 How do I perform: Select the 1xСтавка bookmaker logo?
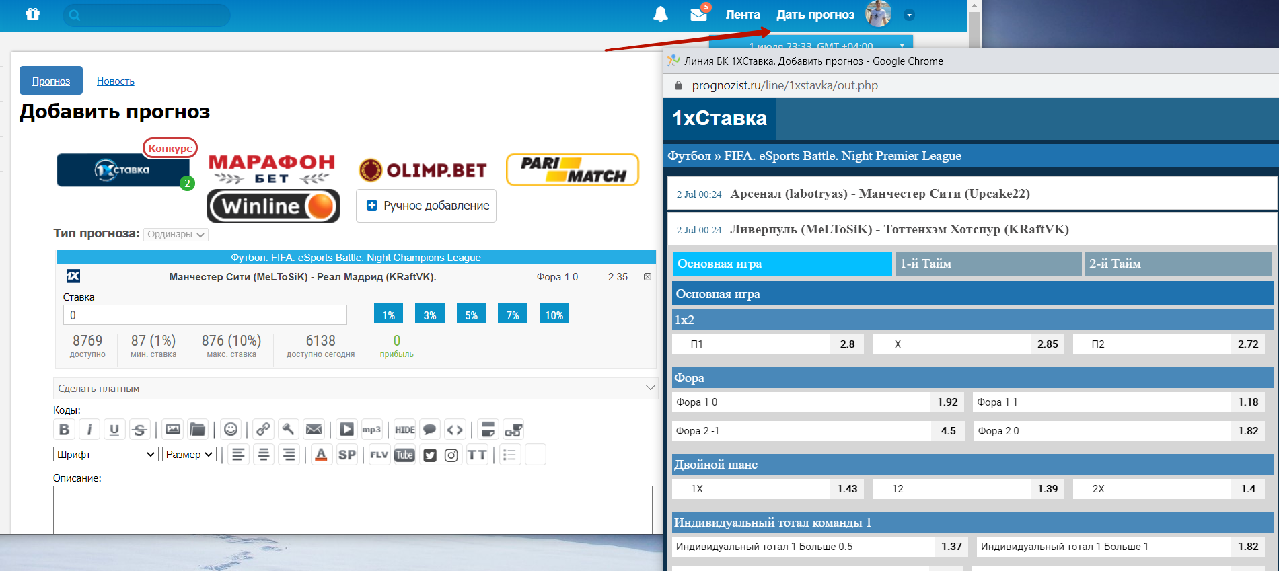tap(123, 169)
